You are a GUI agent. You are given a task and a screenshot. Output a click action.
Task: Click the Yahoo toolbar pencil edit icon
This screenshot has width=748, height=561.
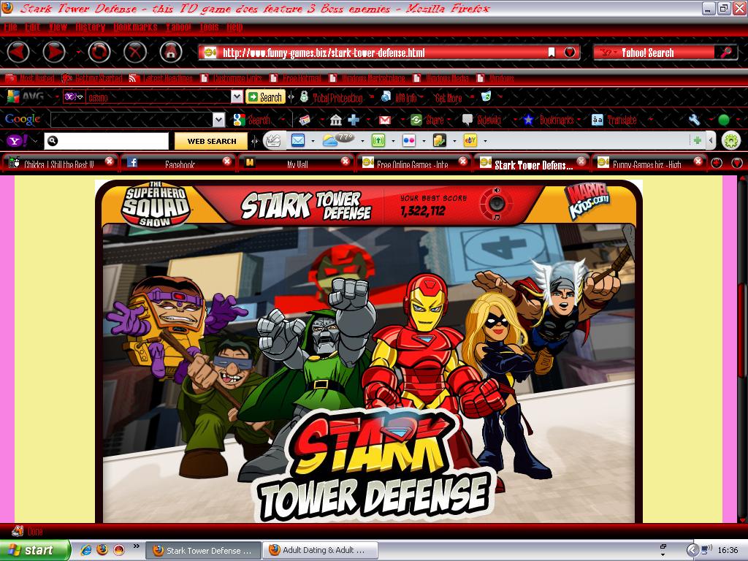(273, 141)
